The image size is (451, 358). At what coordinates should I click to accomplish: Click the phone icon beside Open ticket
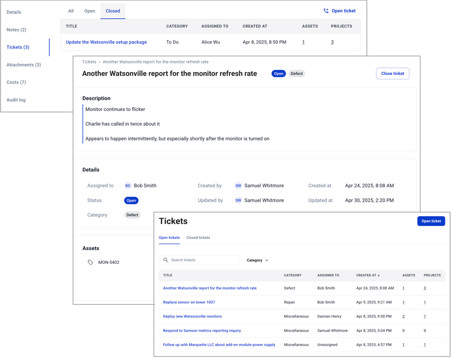click(326, 11)
